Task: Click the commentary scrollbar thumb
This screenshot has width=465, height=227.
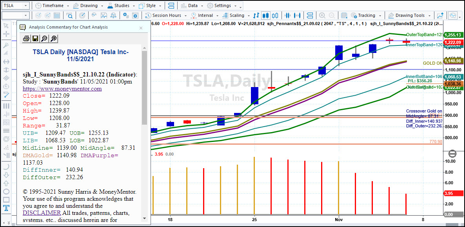Action: 144,87
